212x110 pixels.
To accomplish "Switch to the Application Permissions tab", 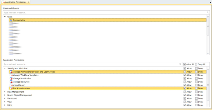I will [16, 2].
